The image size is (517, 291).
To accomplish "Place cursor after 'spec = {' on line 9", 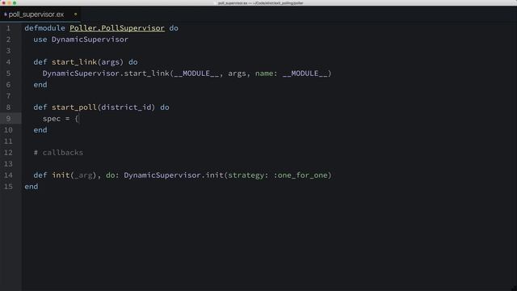I will [79, 119].
